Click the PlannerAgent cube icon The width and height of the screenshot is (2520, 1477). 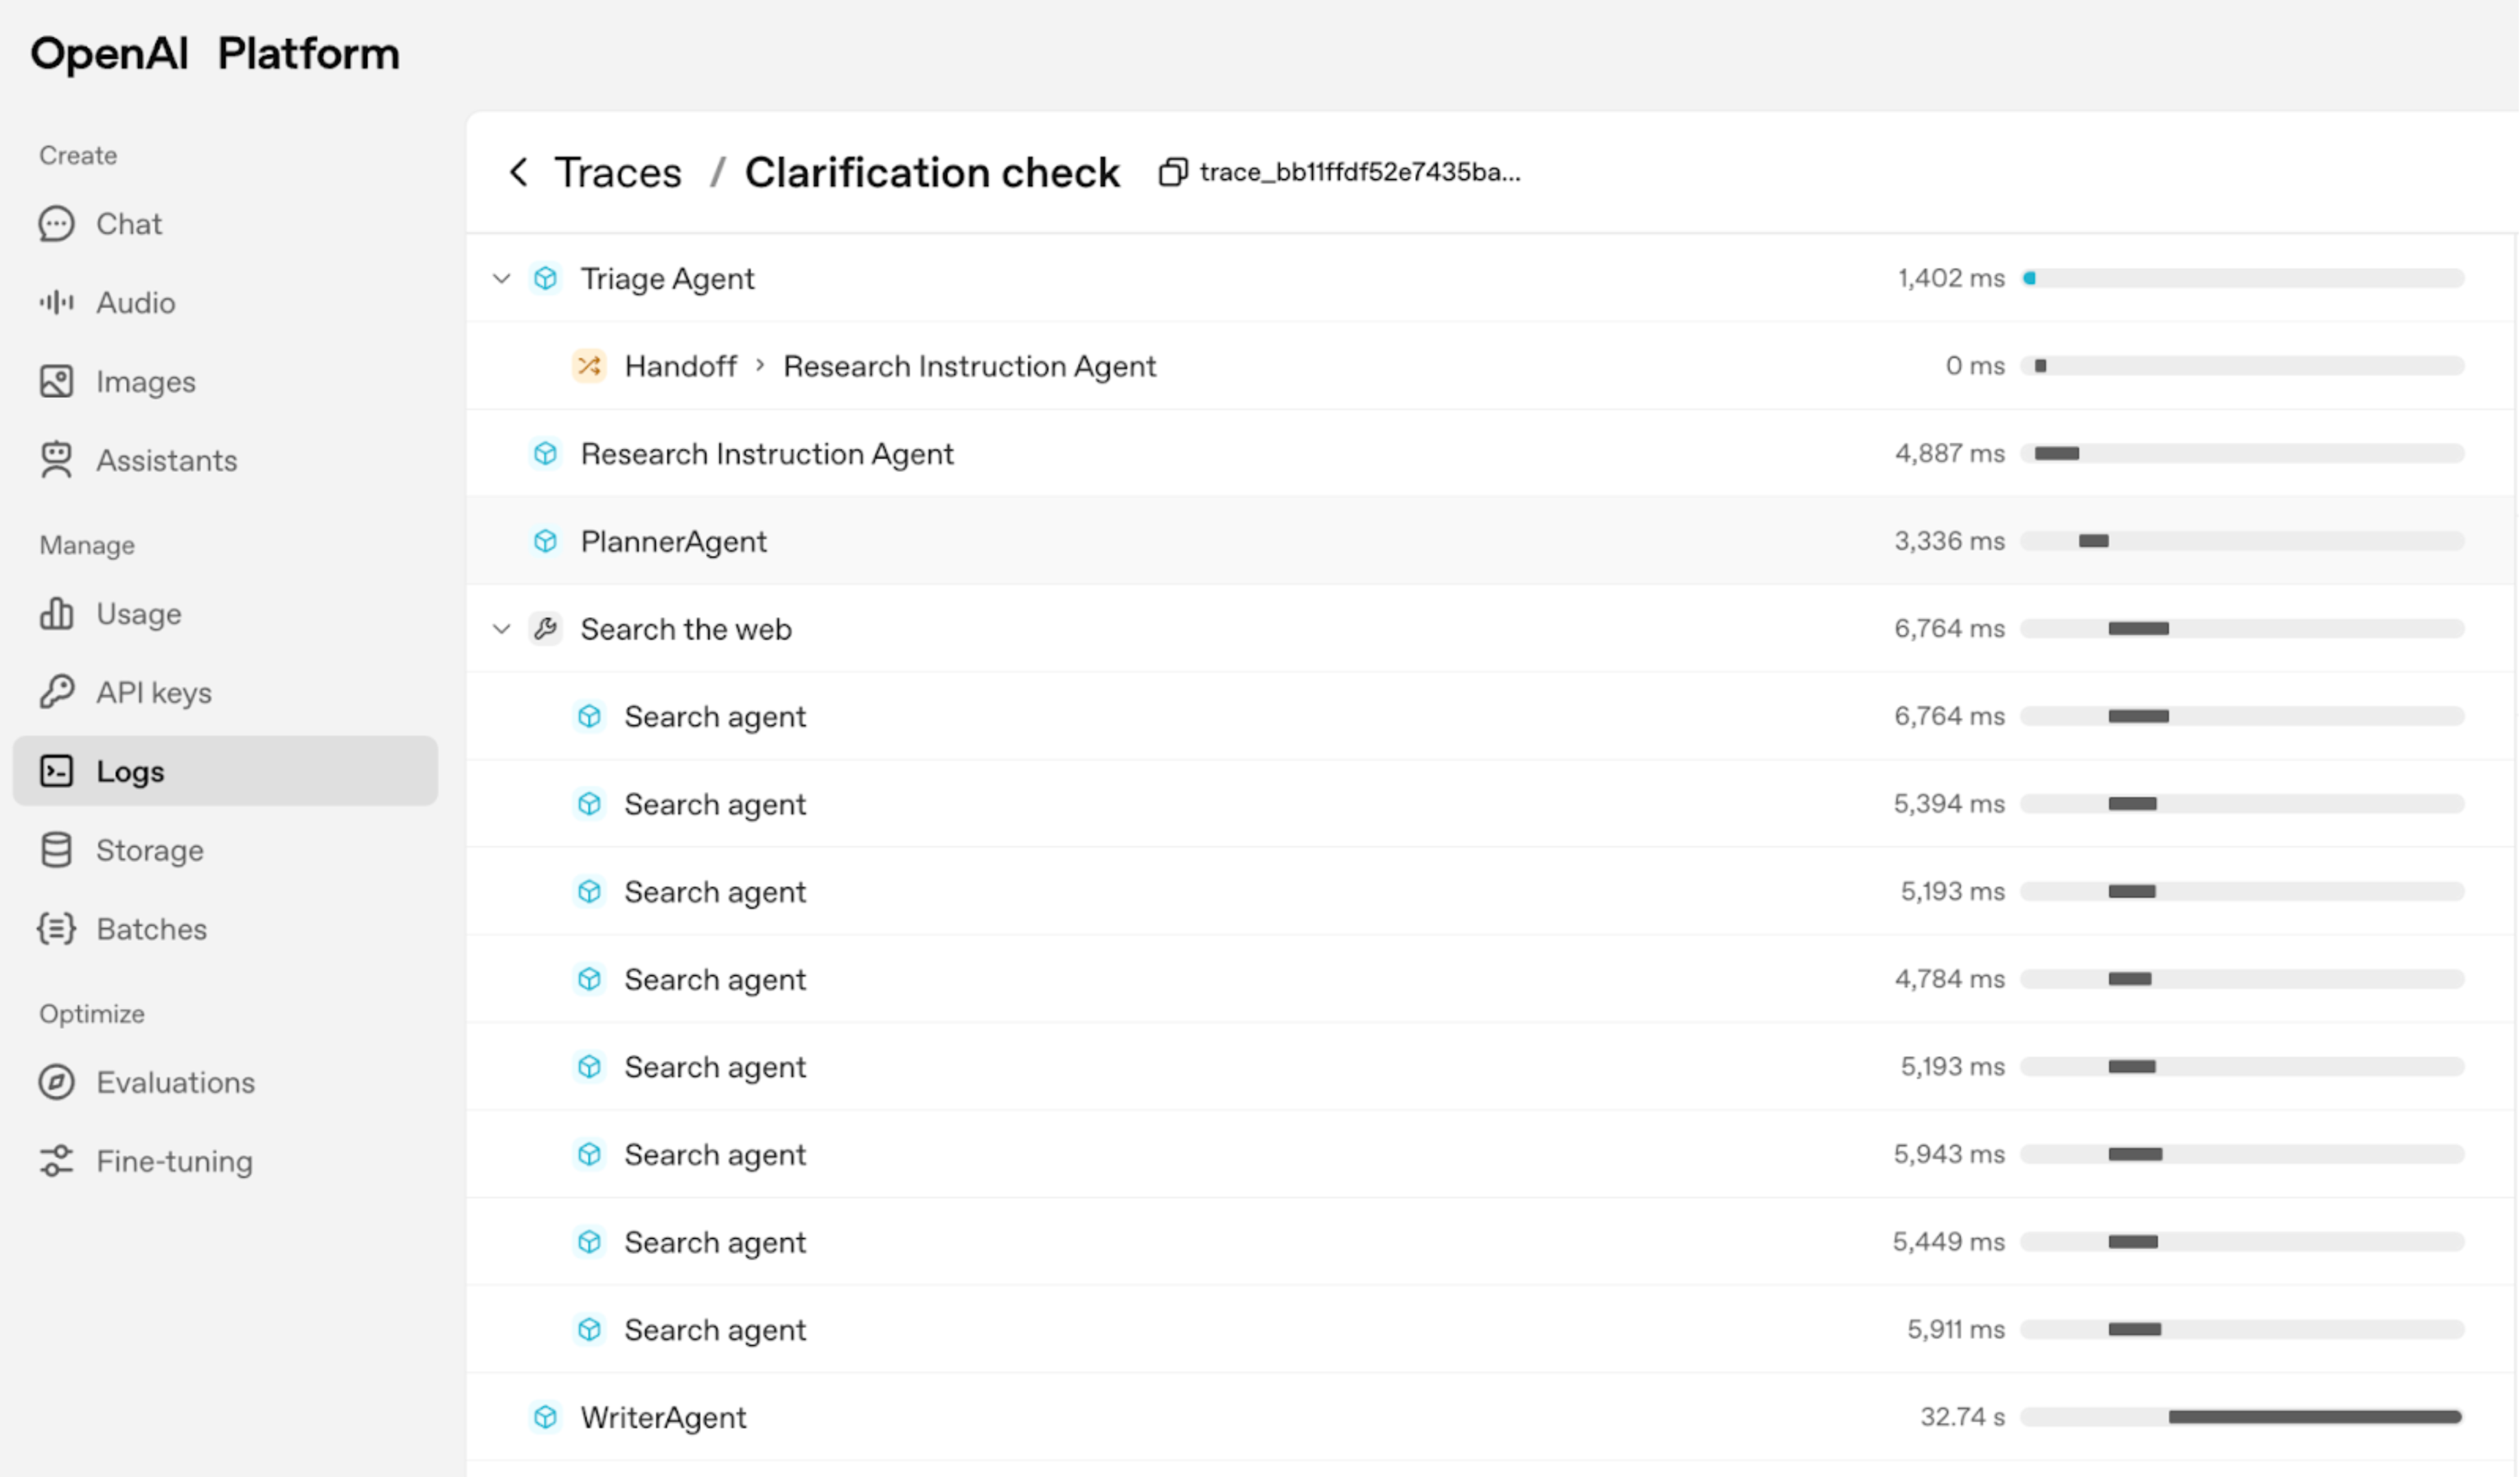point(546,541)
